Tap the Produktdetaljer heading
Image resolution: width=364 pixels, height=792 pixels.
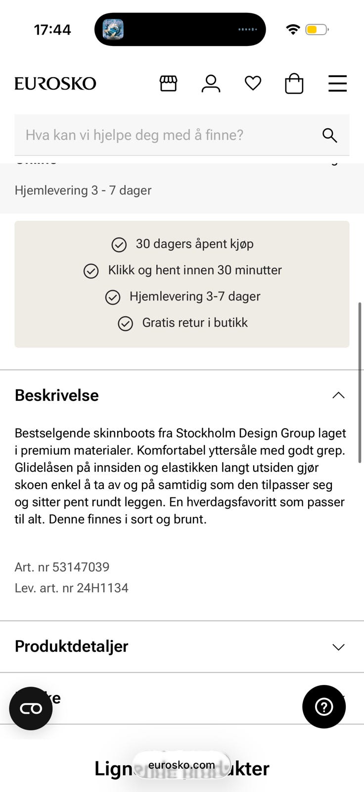click(72, 646)
